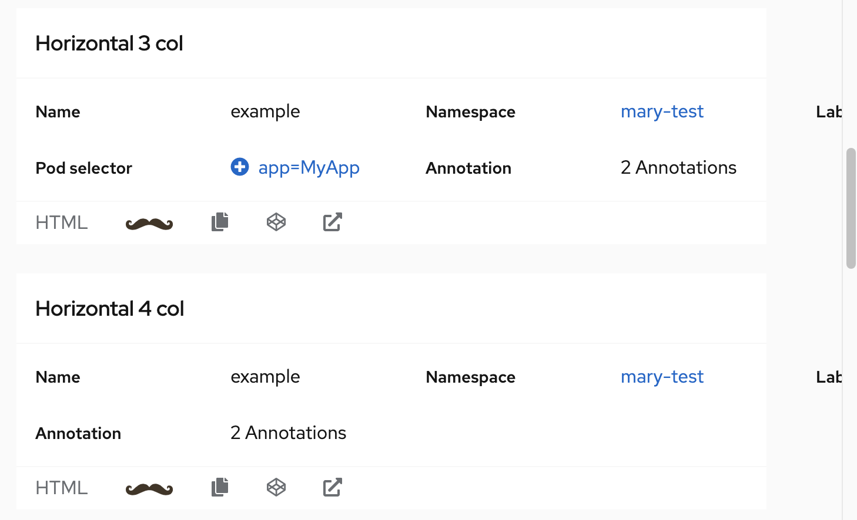This screenshot has height=520, width=857.
Task: Toggle HTML code view in Horizontal 4 col example
Action: pyautogui.click(x=62, y=488)
